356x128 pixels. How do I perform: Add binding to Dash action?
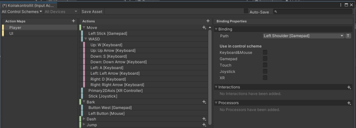(204, 119)
